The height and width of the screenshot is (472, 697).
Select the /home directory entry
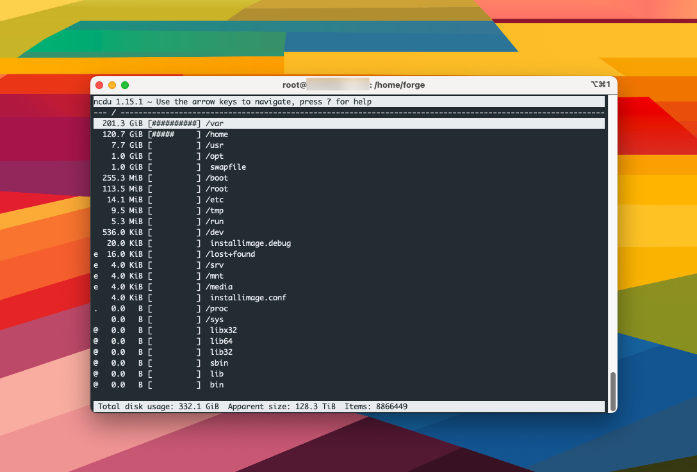(x=217, y=134)
